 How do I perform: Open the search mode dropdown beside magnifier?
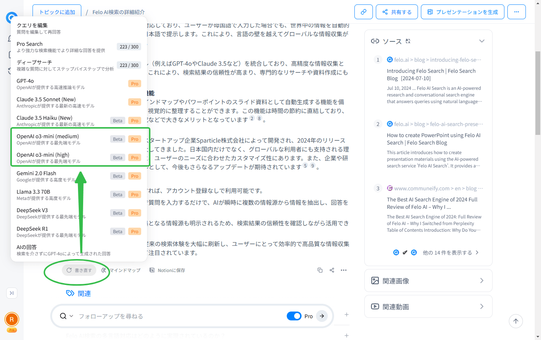(71, 316)
